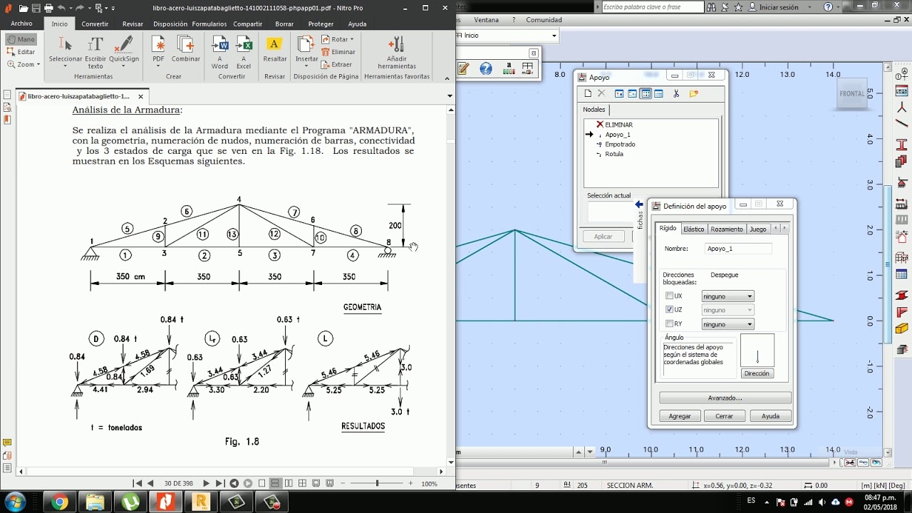Image resolution: width=912 pixels, height=513 pixels.
Task: Click the Seleccionar tool
Action: tap(65, 51)
